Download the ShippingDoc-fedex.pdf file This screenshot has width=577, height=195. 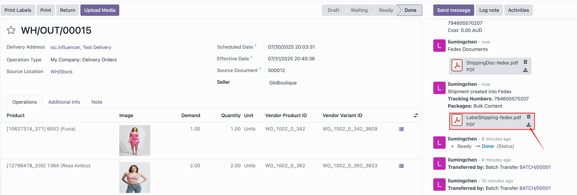tap(525, 70)
